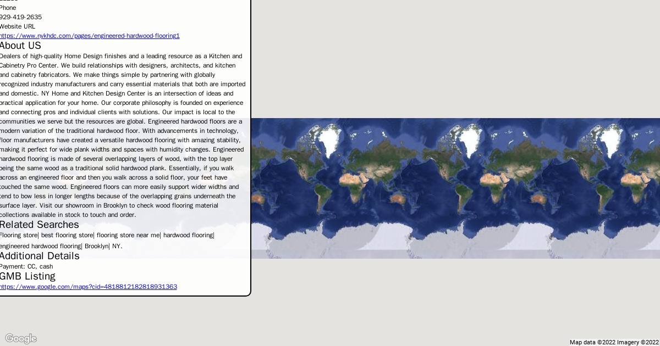Click the Related Searches heading
Image resolution: width=660 pixels, height=346 pixels.
click(x=40, y=225)
